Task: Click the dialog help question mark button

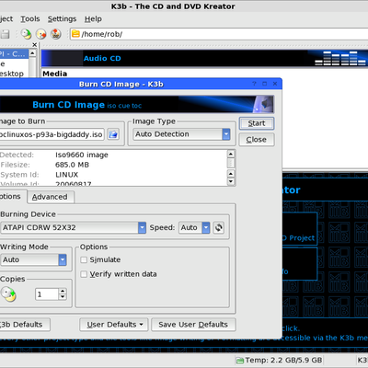Action: (254, 84)
